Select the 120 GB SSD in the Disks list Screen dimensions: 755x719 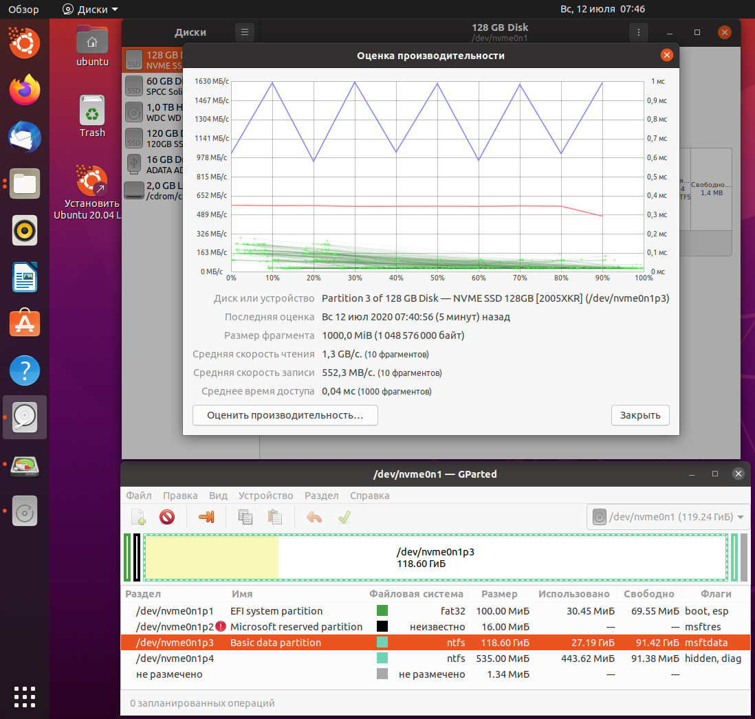[x=153, y=138]
